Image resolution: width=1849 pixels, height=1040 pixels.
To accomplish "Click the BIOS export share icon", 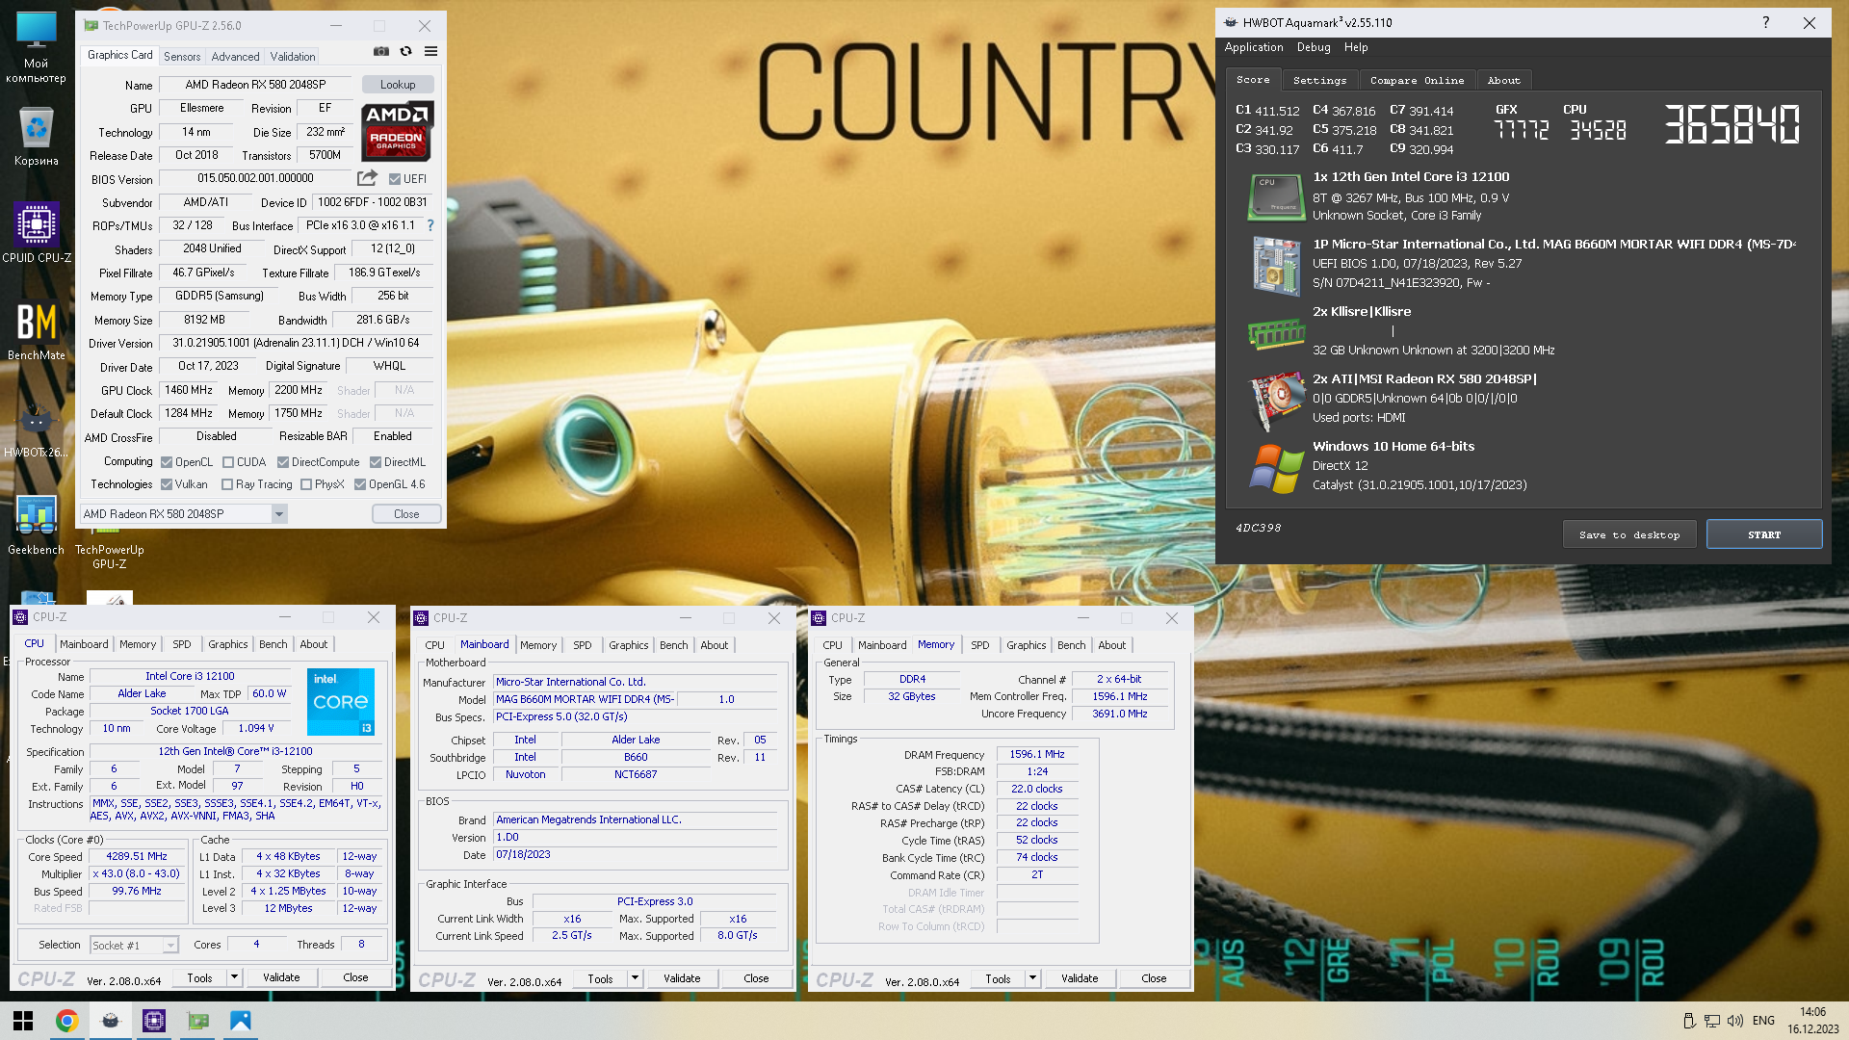I will (x=367, y=178).
